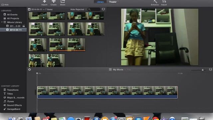Open Sound Effects in Content Library
The image size is (213, 120).
(x=14, y=105)
